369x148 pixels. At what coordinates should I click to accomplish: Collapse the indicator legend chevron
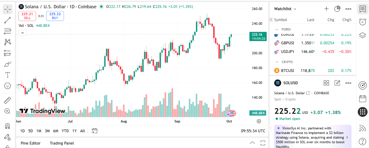click(22, 33)
